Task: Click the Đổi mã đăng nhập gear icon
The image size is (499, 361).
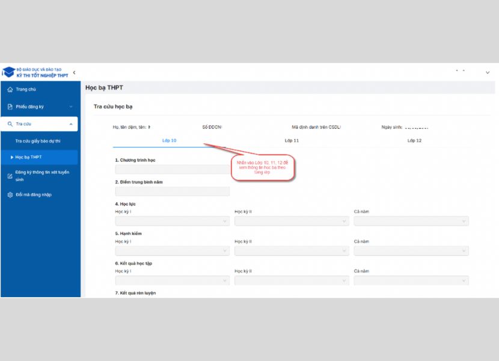Action: (x=10, y=195)
